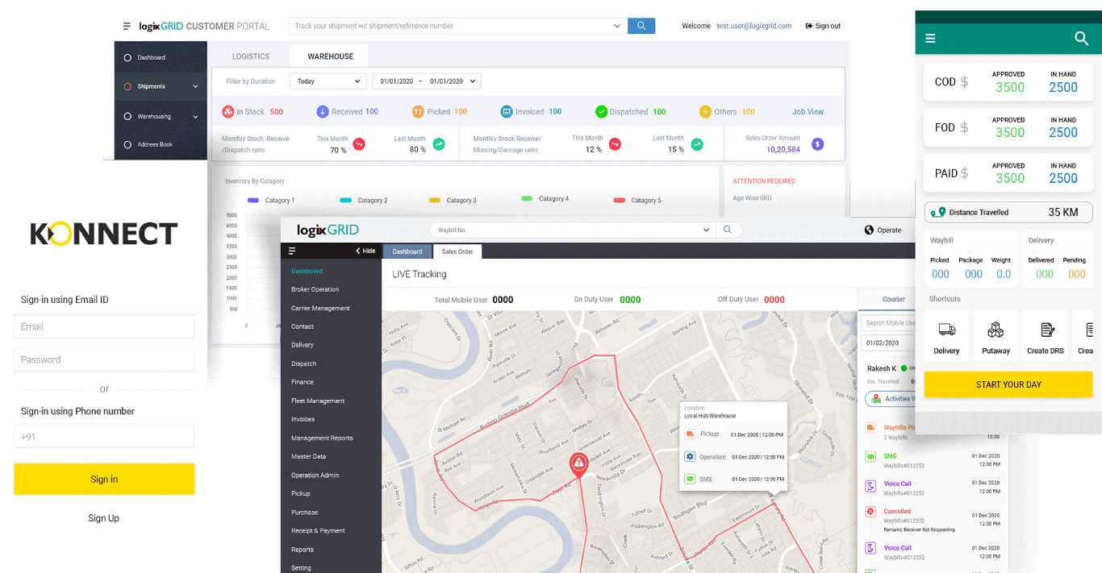
Task: Click the Catagory 1 purple legend swatch
Action: coord(253,200)
